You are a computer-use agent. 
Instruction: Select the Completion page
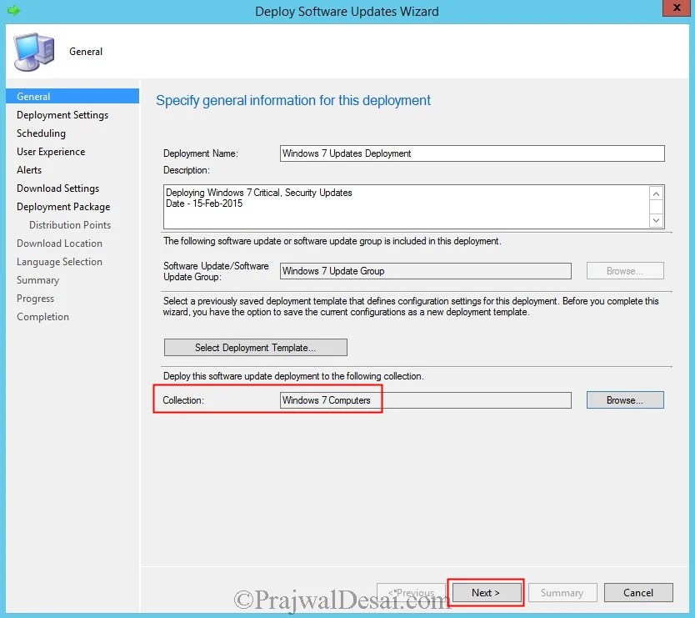coord(42,316)
